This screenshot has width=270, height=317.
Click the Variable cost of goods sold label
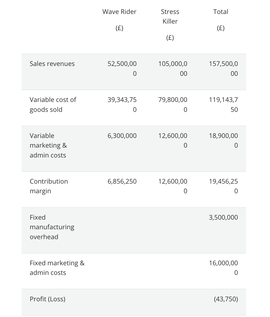53,104
